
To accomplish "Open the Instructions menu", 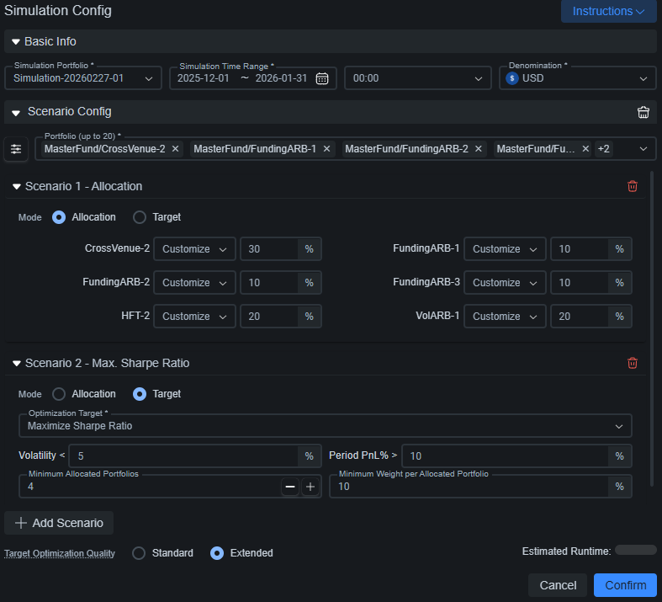I will point(608,11).
